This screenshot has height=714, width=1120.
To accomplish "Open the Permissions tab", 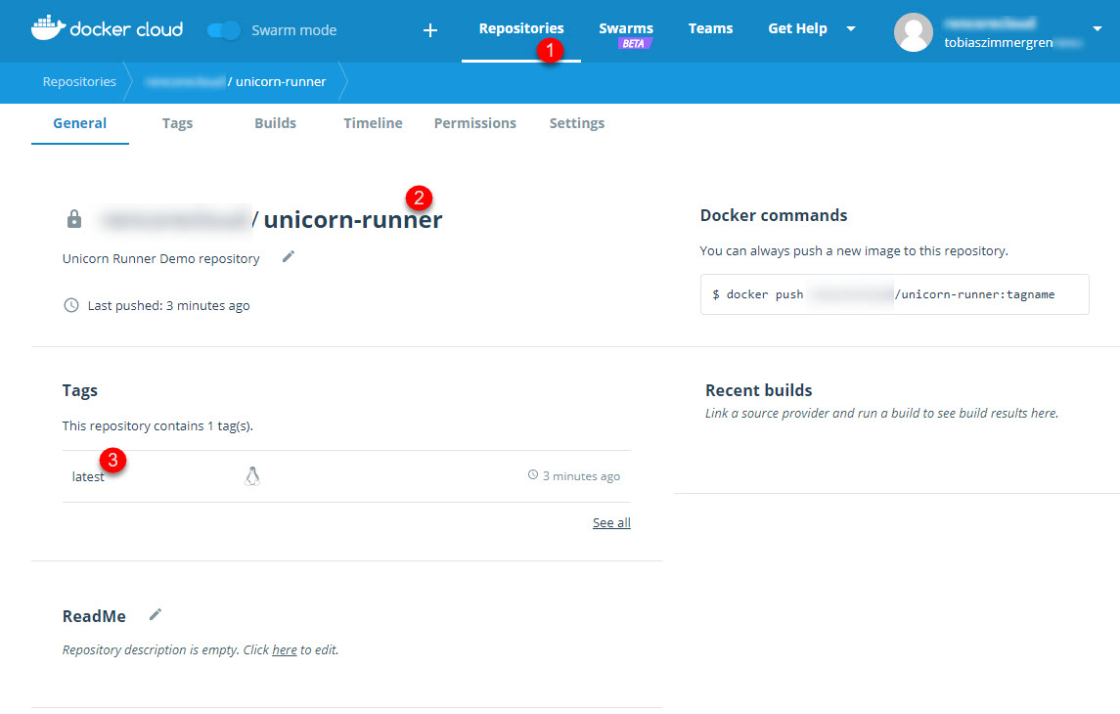I will tap(474, 123).
